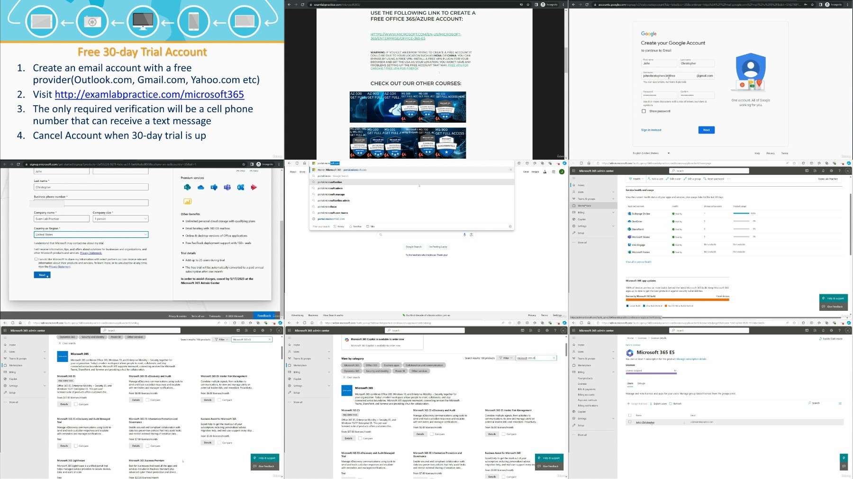Click Business phone number field in signup form
This screenshot has width=853, height=479.
[x=91, y=203]
